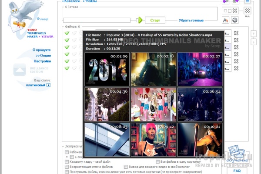Screen dimensions: 261x174
Task: Click the 214.95 MB file size value
Action: (115, 40)
